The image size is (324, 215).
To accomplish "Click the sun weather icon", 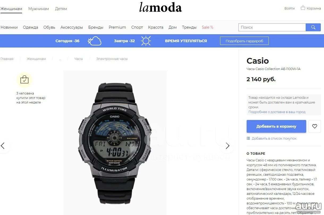I will click(x=146, y=41).
